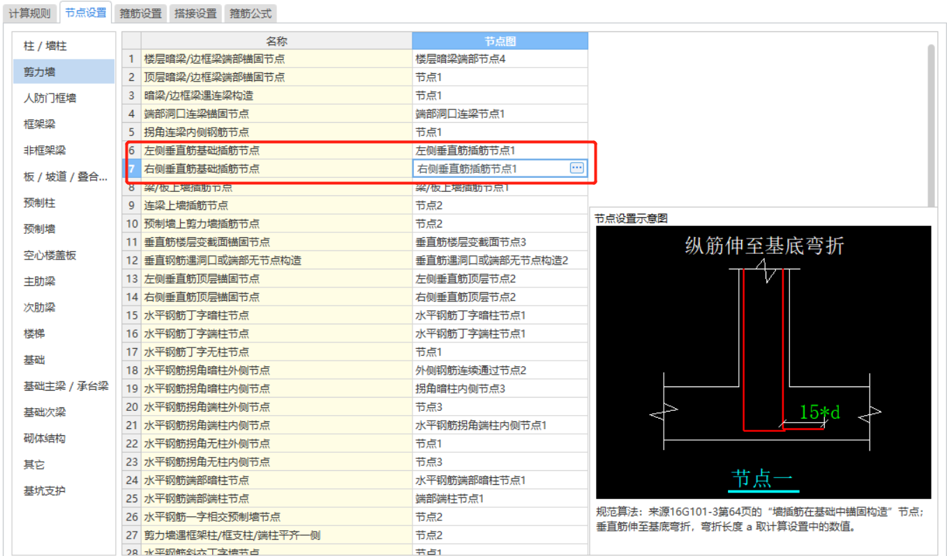Screen dimensions: 947x556
Task: Click the 外侧钢筋连续通过节点2 value cell
Action: [x=500, y=370]
